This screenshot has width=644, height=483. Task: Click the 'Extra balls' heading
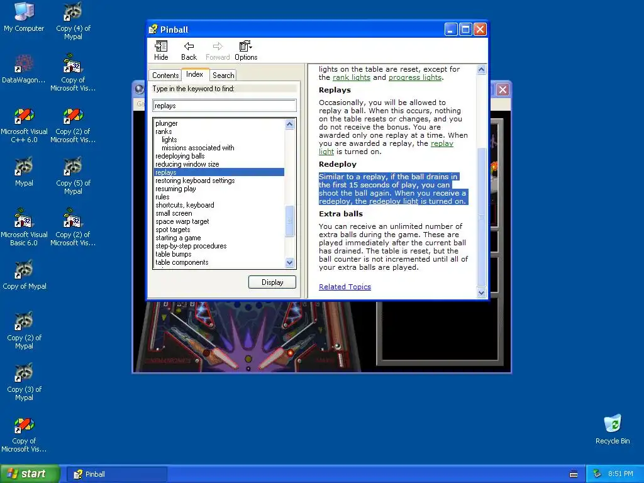(x=340, y=214)
